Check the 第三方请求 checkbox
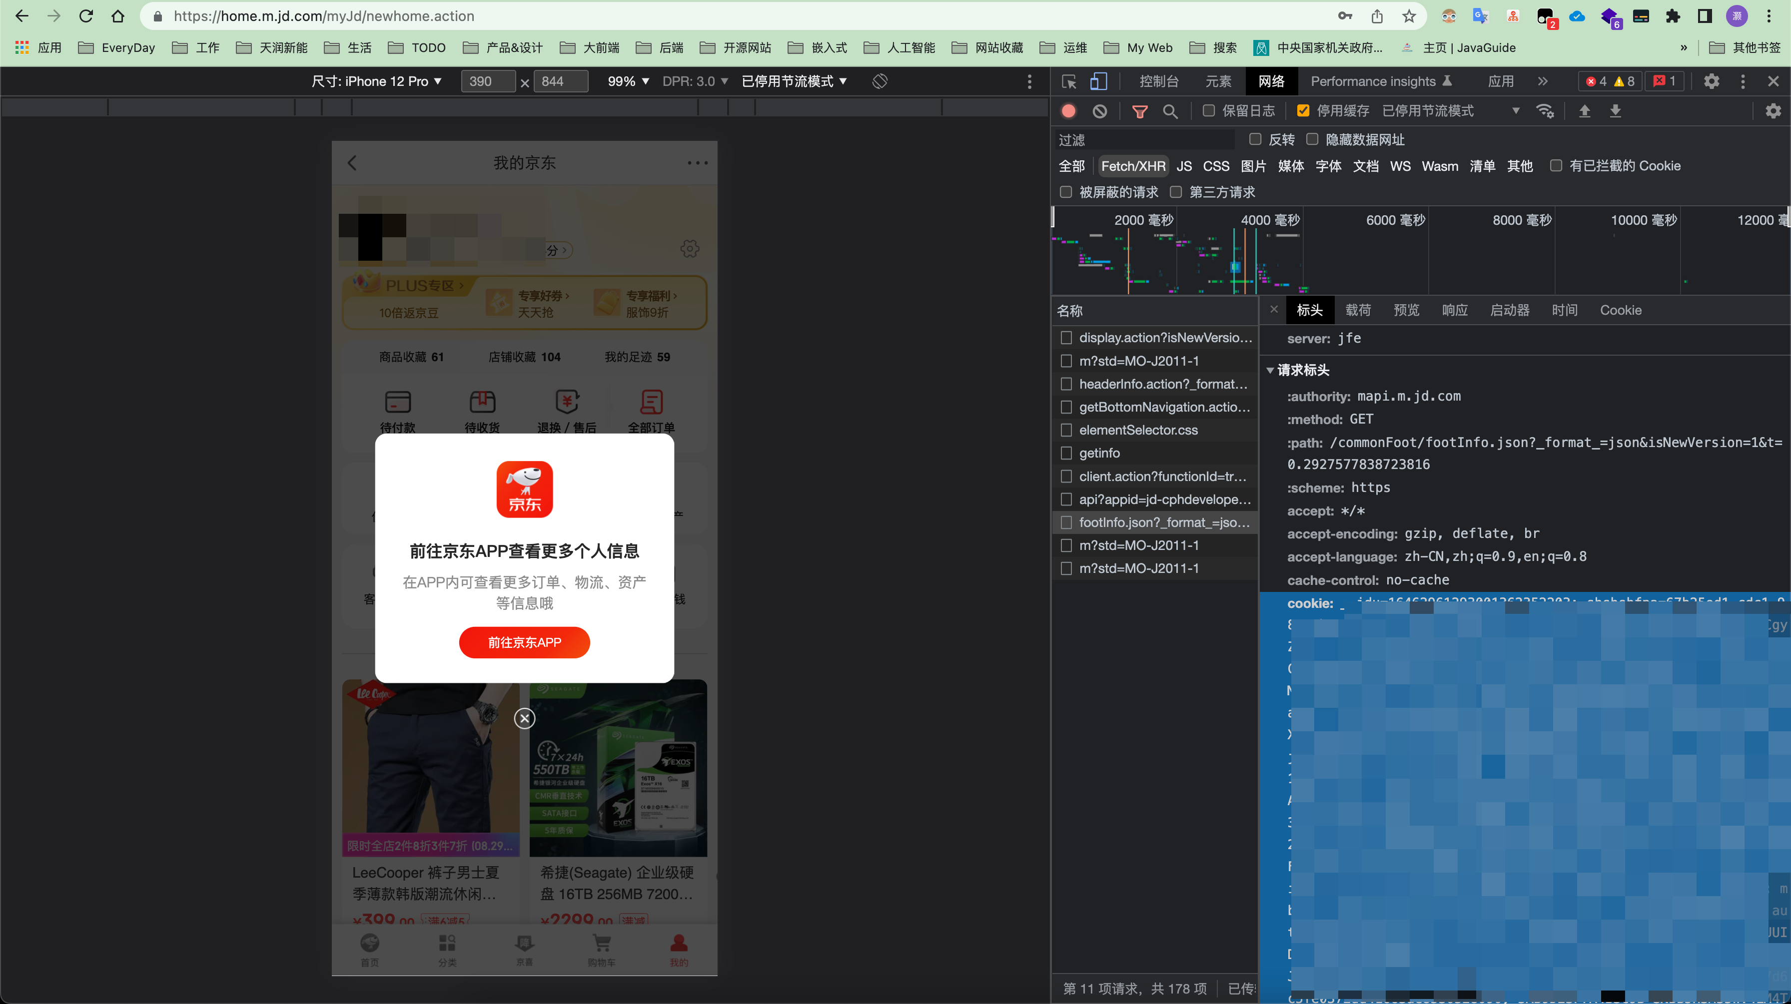Image resolution: width=1791 pixels, height=1004 pixels. (x=1176, y=192)
